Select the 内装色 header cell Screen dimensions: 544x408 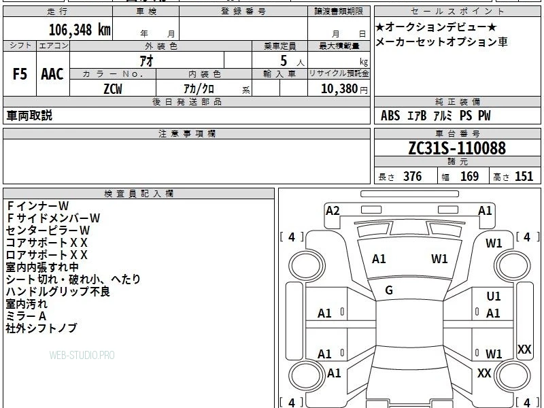[x=204, y=74]
